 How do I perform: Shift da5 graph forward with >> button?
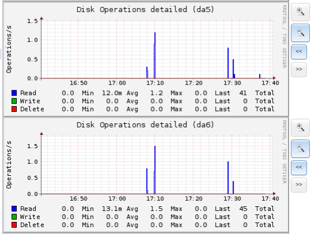click(299, 70)
